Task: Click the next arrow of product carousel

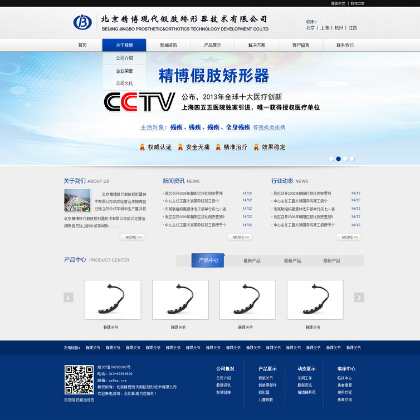Action: point(359,297)
